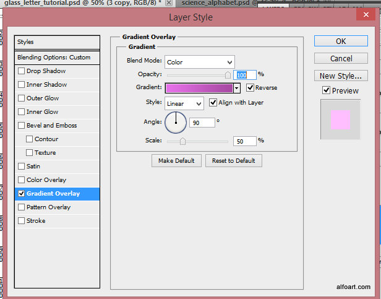Screen dimensions: 381x299
Task: Click the angle dial control
Action: click(176, 122)
